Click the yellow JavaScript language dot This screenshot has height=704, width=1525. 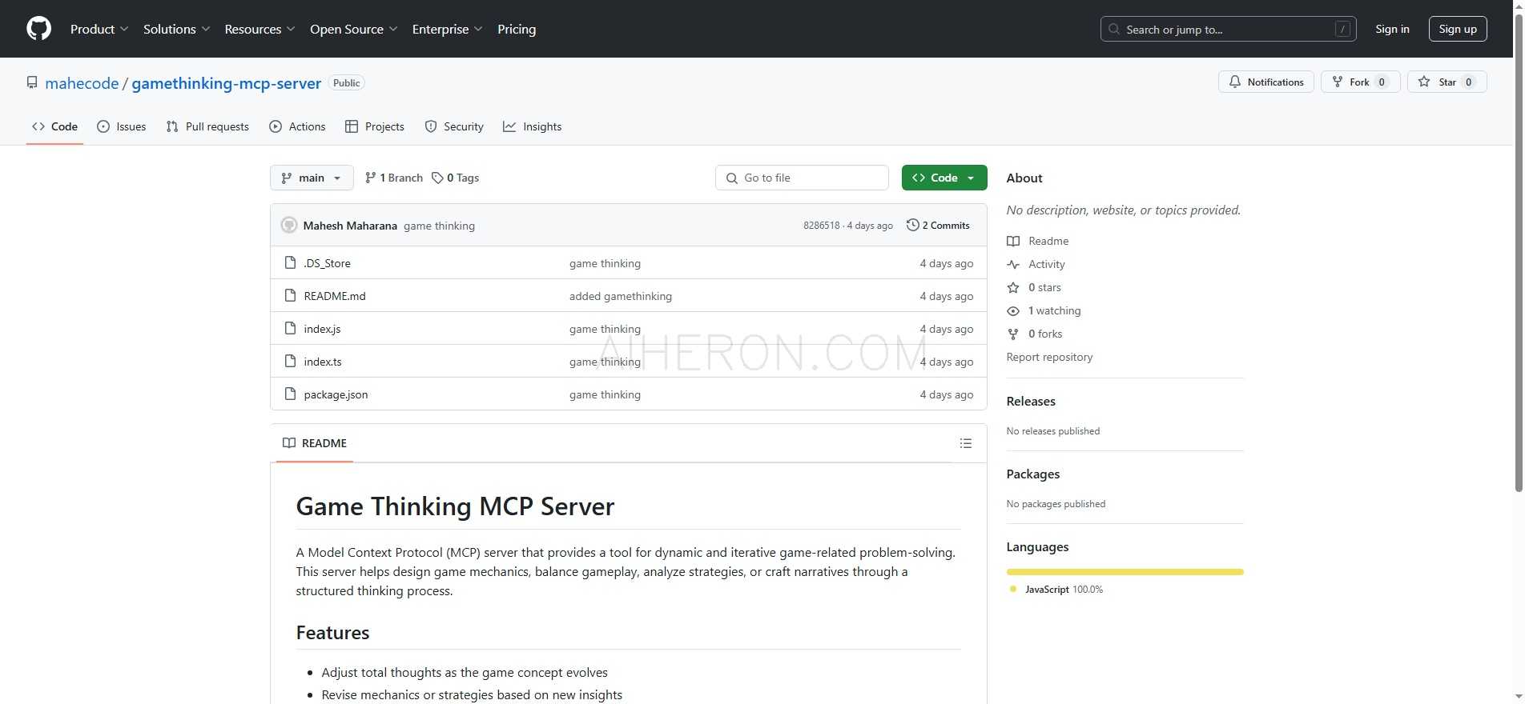pyautogui.click(x=1013, y=589)
